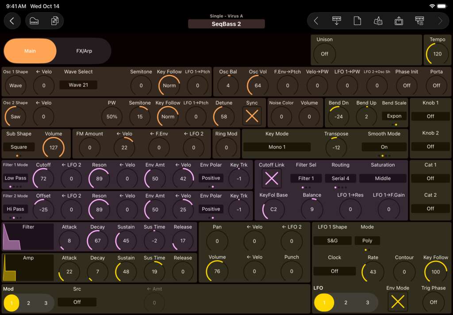Open Filter 2 Mode 'Hi Pass' selector

[x=15, y=209]
